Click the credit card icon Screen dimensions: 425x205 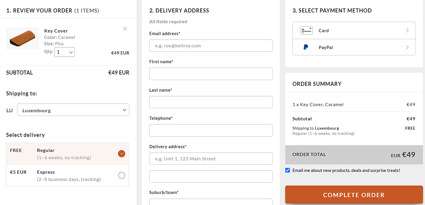click(x=306, y=30)
